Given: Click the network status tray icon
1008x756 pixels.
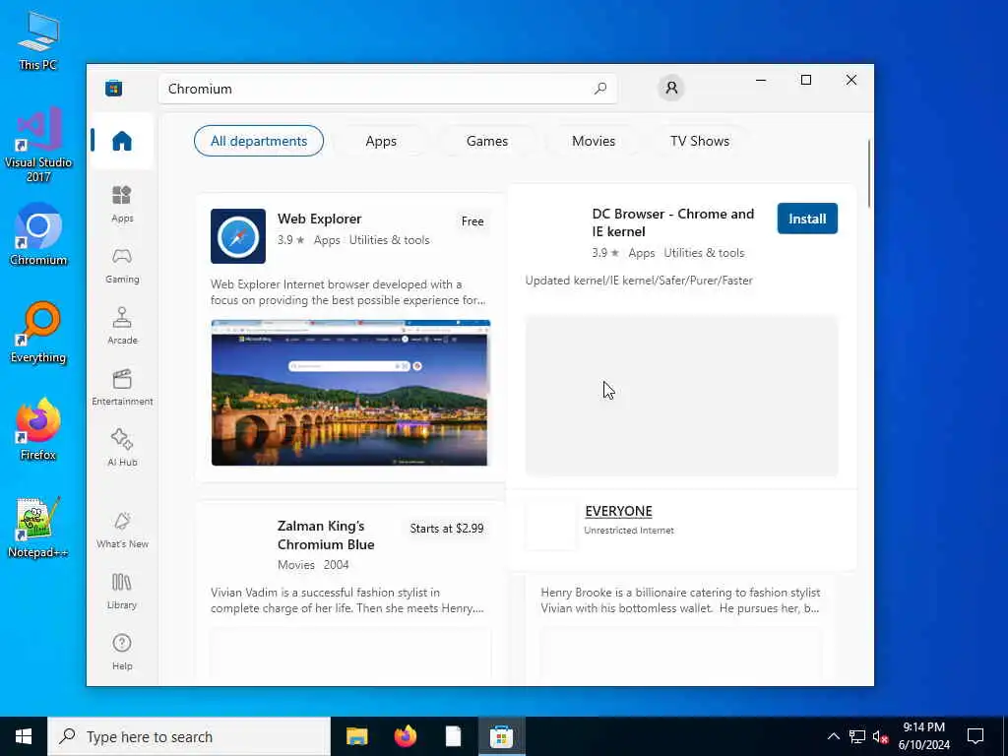Looking at the screenshot, I should pyautogui.click(x=857, y=736).
